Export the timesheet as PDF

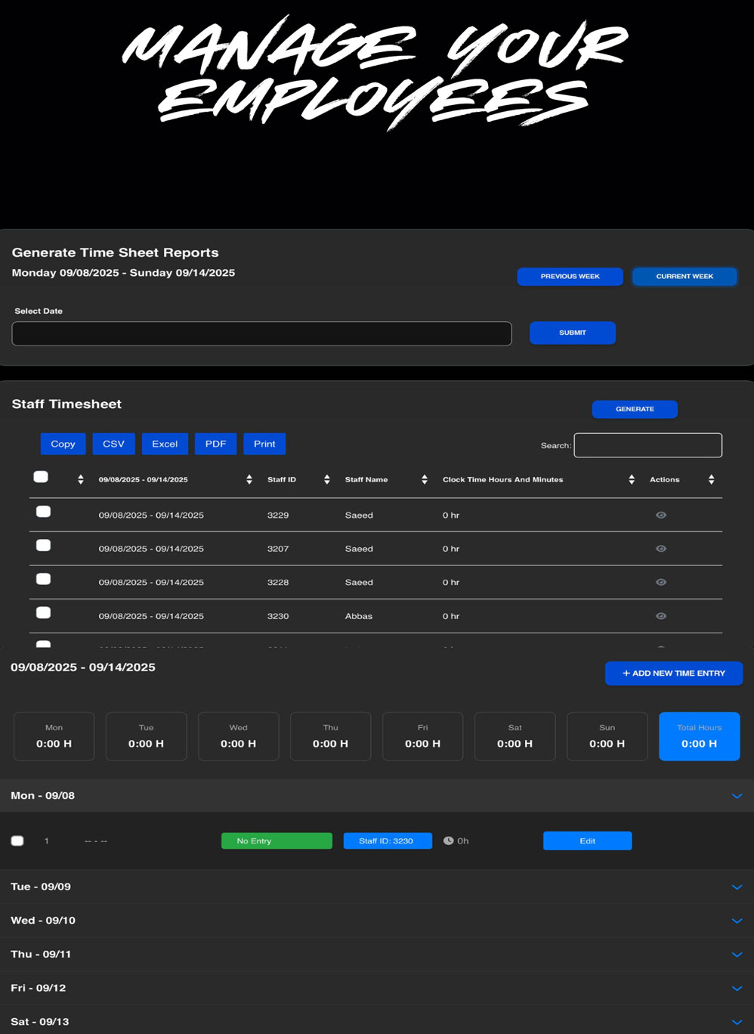[215, 444]
